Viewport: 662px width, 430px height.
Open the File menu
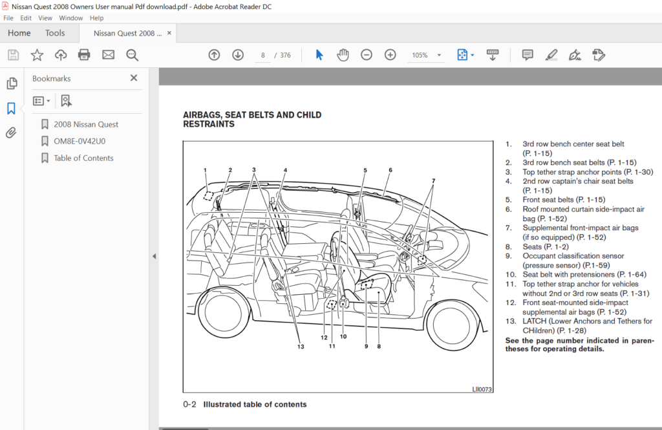pos(8,17)
